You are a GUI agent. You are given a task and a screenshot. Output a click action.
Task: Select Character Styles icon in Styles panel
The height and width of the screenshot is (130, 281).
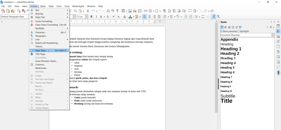click(226, 27)
